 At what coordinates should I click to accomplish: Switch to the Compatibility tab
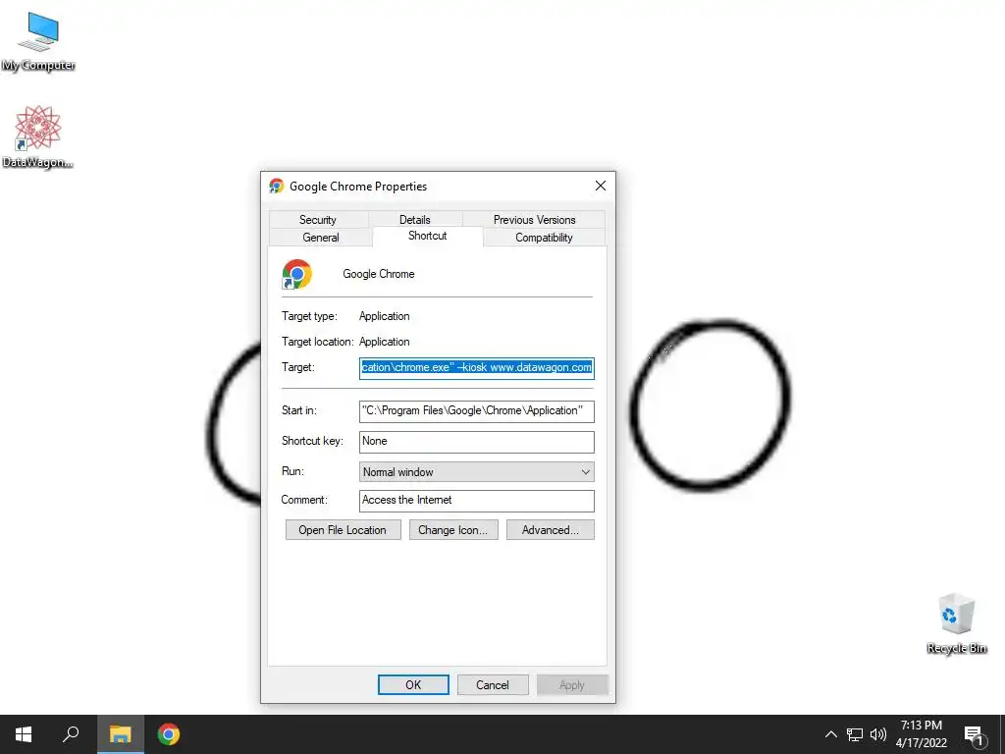[x=544, y=238]
